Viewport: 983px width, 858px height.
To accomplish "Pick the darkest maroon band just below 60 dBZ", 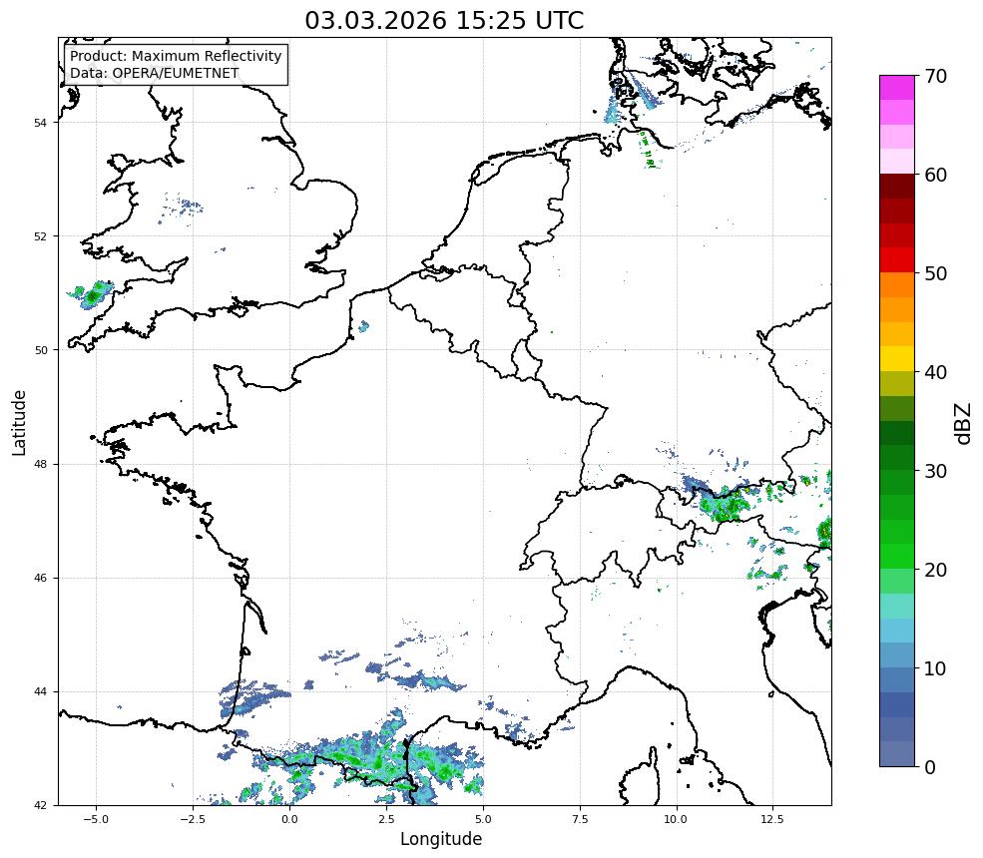I will pyautogui.click(x=897, y=187).
